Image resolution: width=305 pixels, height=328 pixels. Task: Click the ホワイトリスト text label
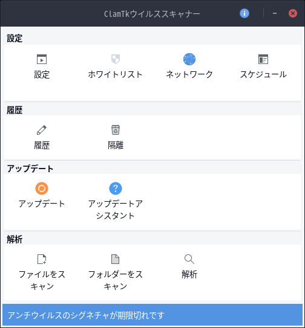(116, 74)
